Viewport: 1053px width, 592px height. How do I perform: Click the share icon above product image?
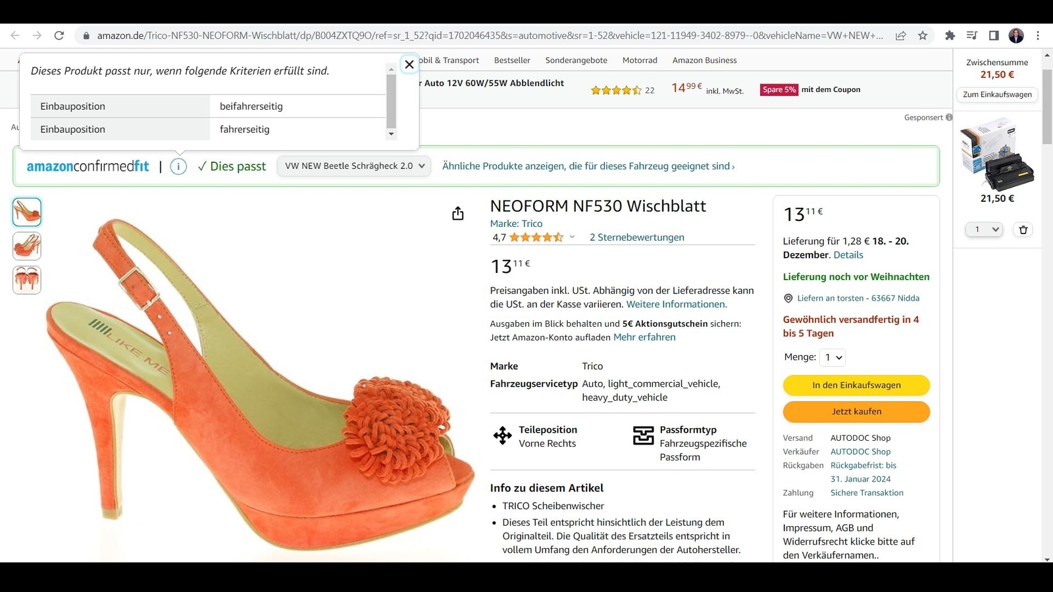(458, 214)
